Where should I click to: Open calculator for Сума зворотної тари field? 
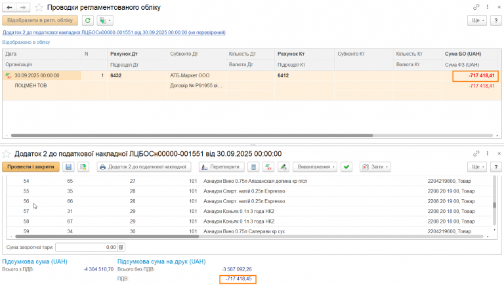(x=121, y=247)
